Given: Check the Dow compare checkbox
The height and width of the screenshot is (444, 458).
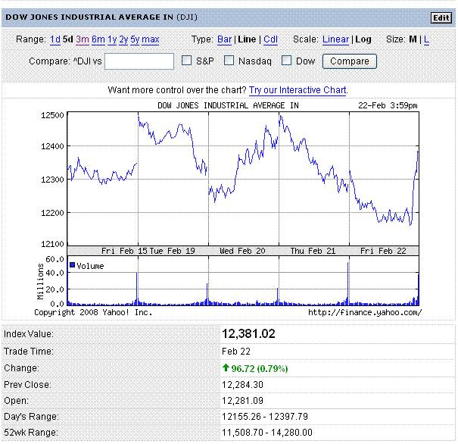Looking at the screenshot, I should [287, 61].
